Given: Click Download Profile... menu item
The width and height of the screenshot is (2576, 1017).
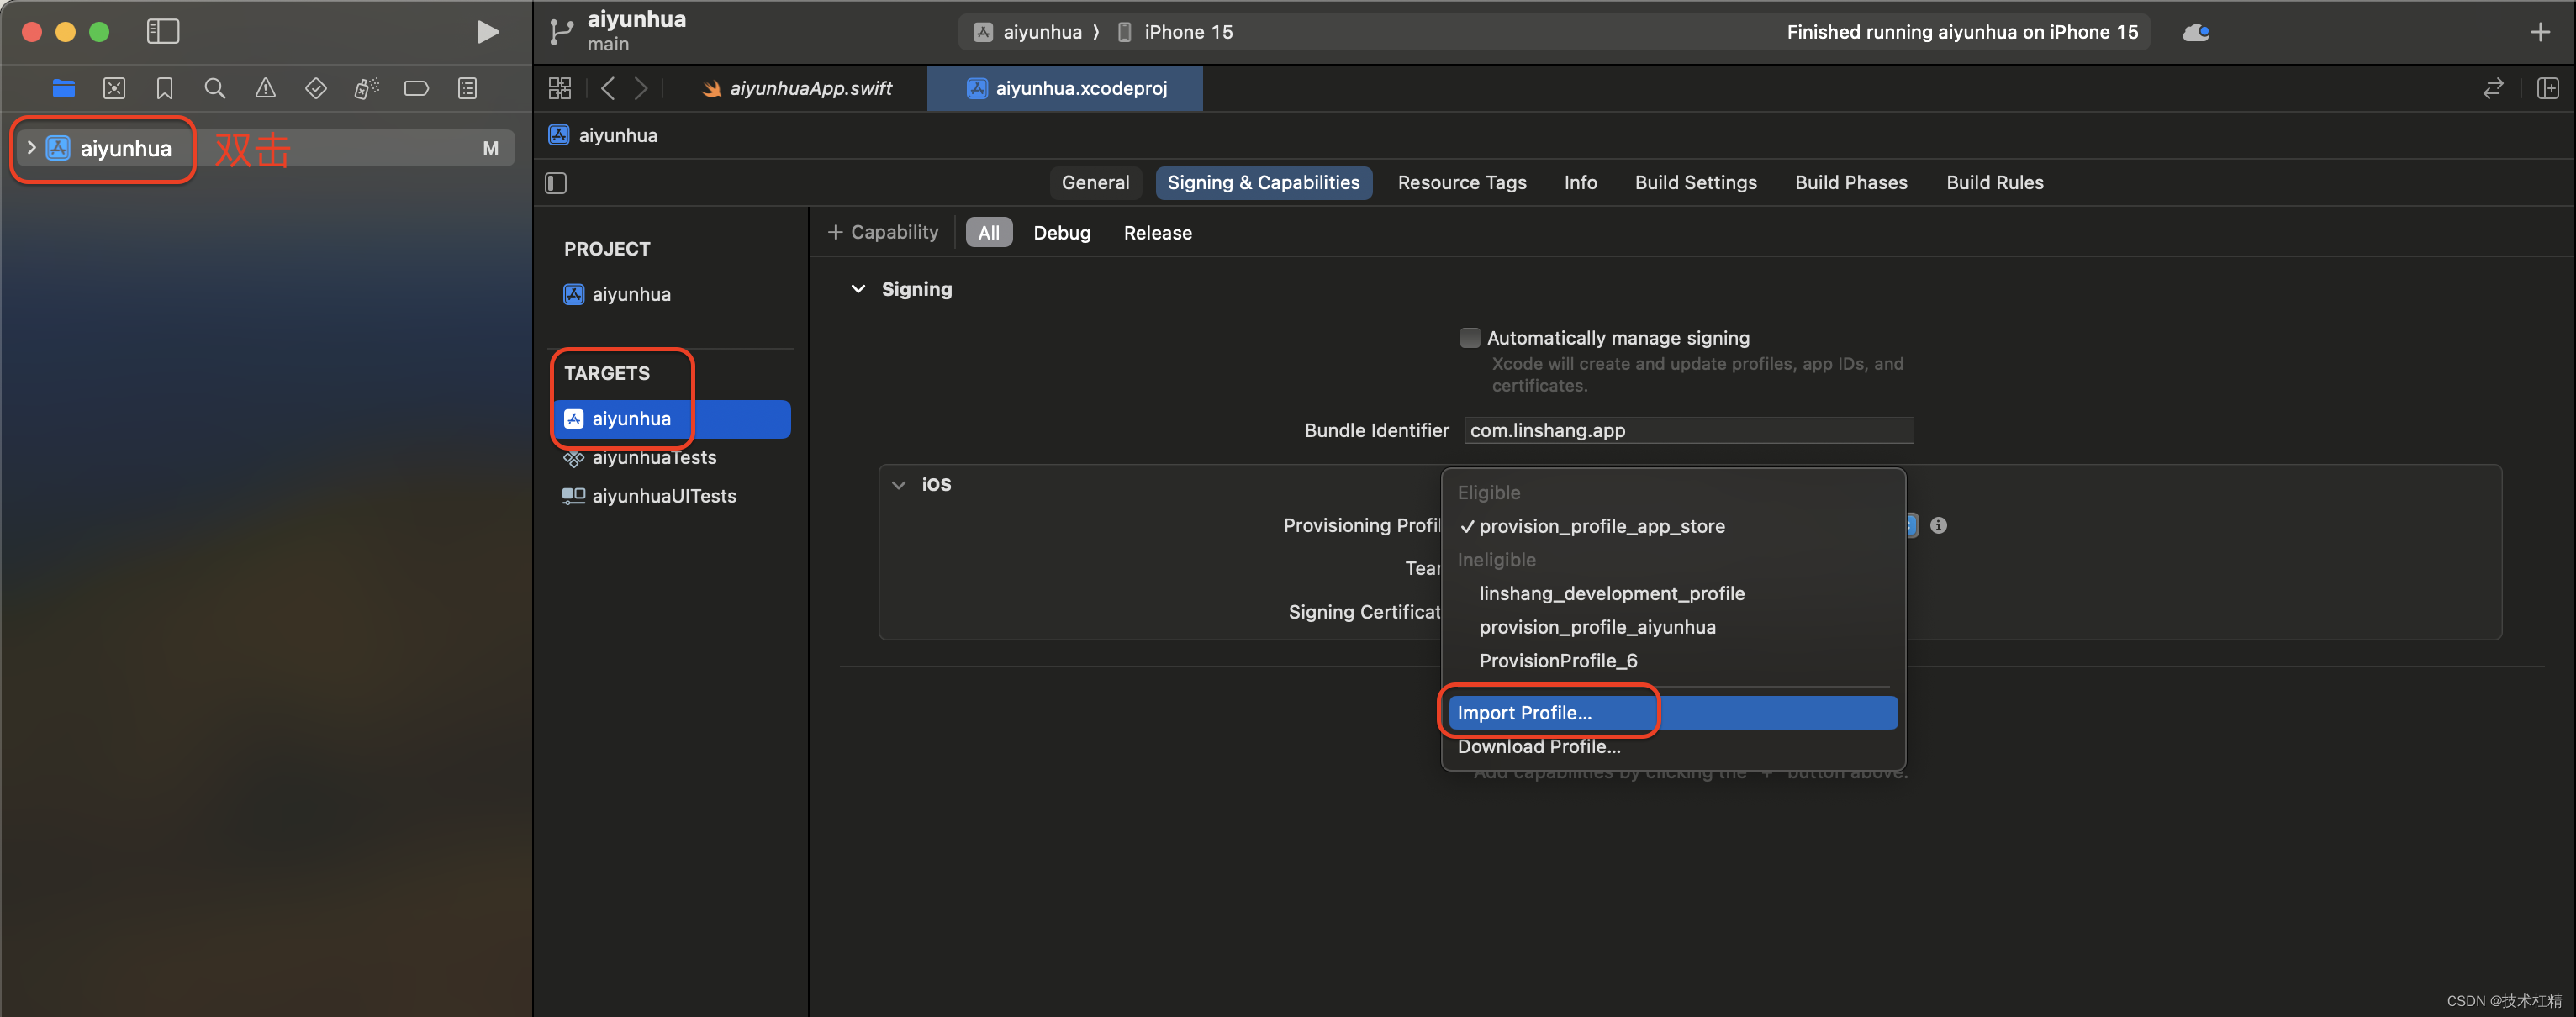Looking at the screenshot, I should [1672, 747].
